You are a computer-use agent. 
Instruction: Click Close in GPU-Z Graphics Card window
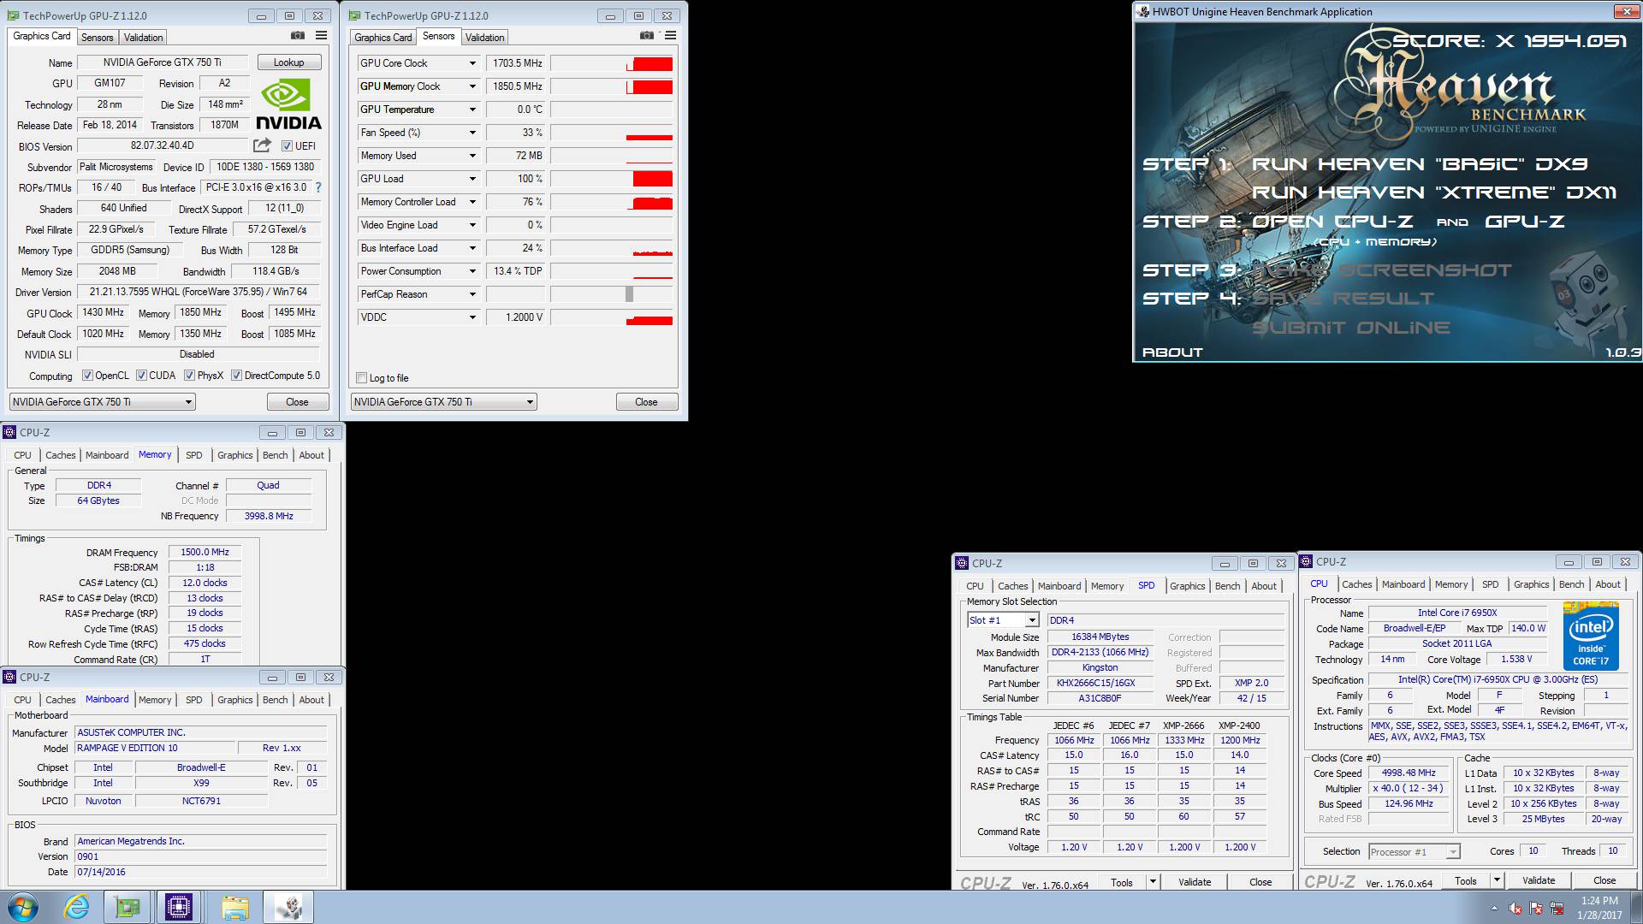297,401
